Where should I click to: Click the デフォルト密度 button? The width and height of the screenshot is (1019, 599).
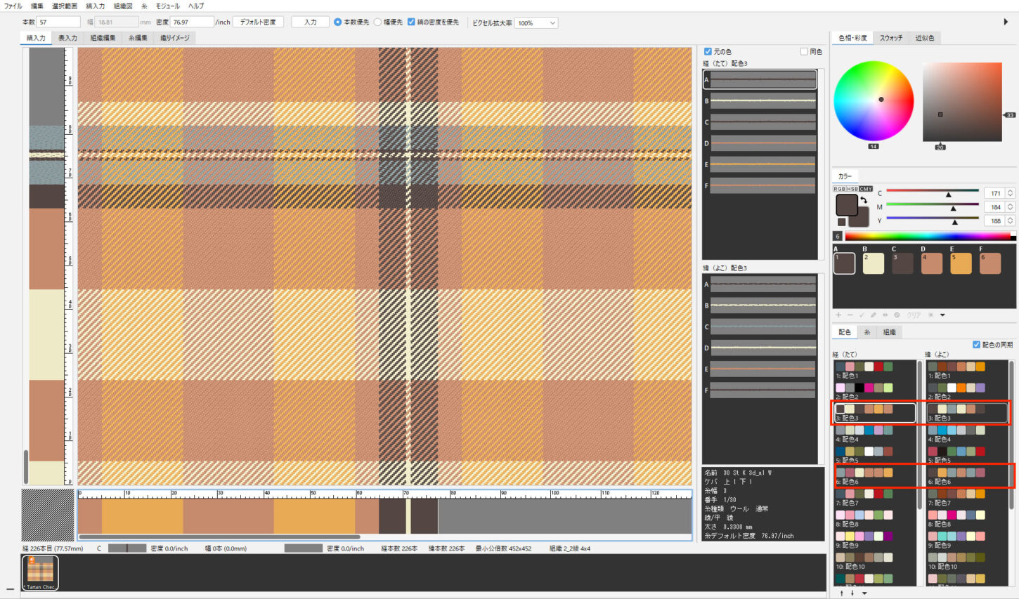tap(258, 22)
